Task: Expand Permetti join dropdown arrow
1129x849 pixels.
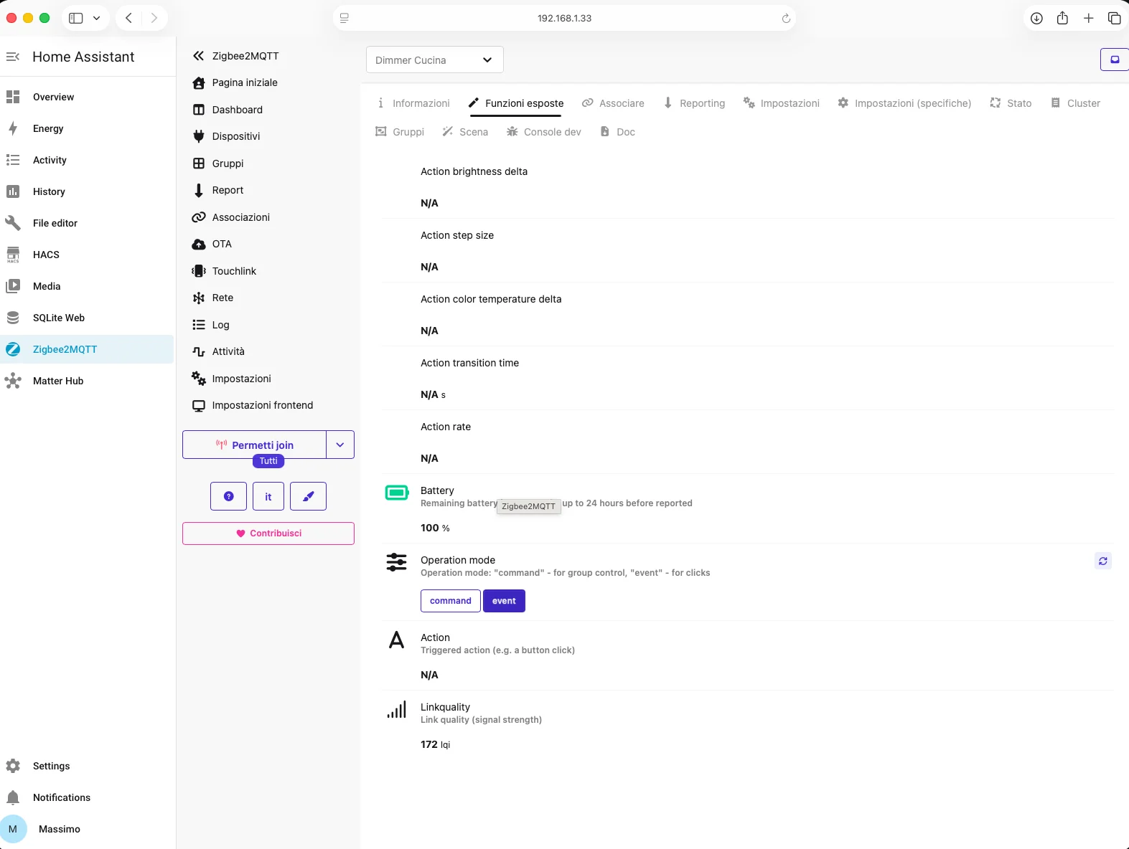Action: tap(340, 445)
